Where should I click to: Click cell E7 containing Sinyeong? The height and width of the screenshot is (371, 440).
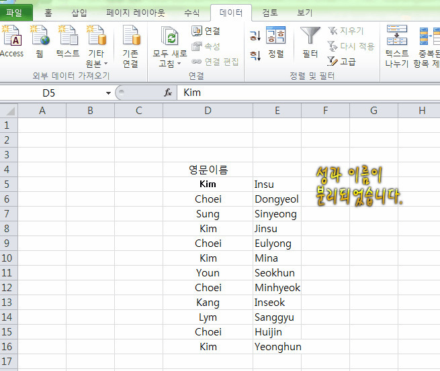277,214
